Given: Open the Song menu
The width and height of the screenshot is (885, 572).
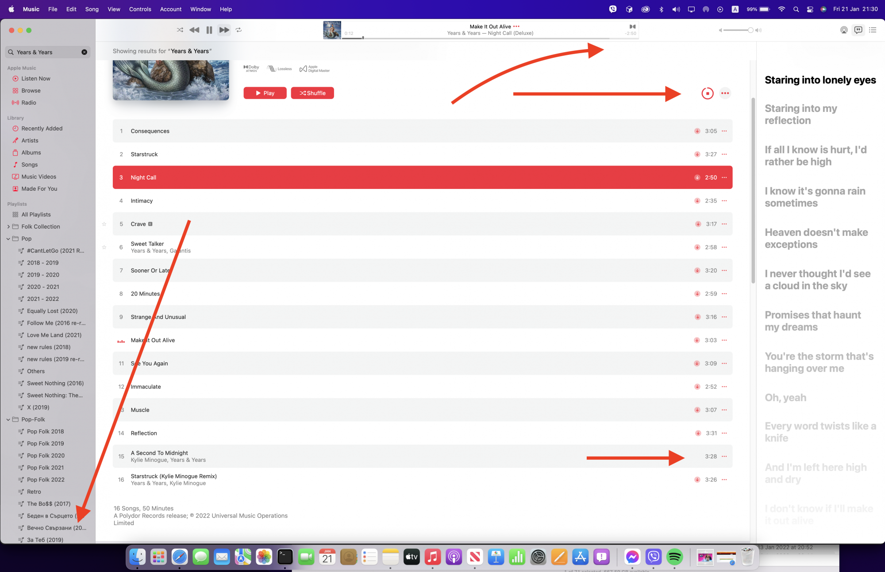Looking at the screenshot, I should (92, 9).
